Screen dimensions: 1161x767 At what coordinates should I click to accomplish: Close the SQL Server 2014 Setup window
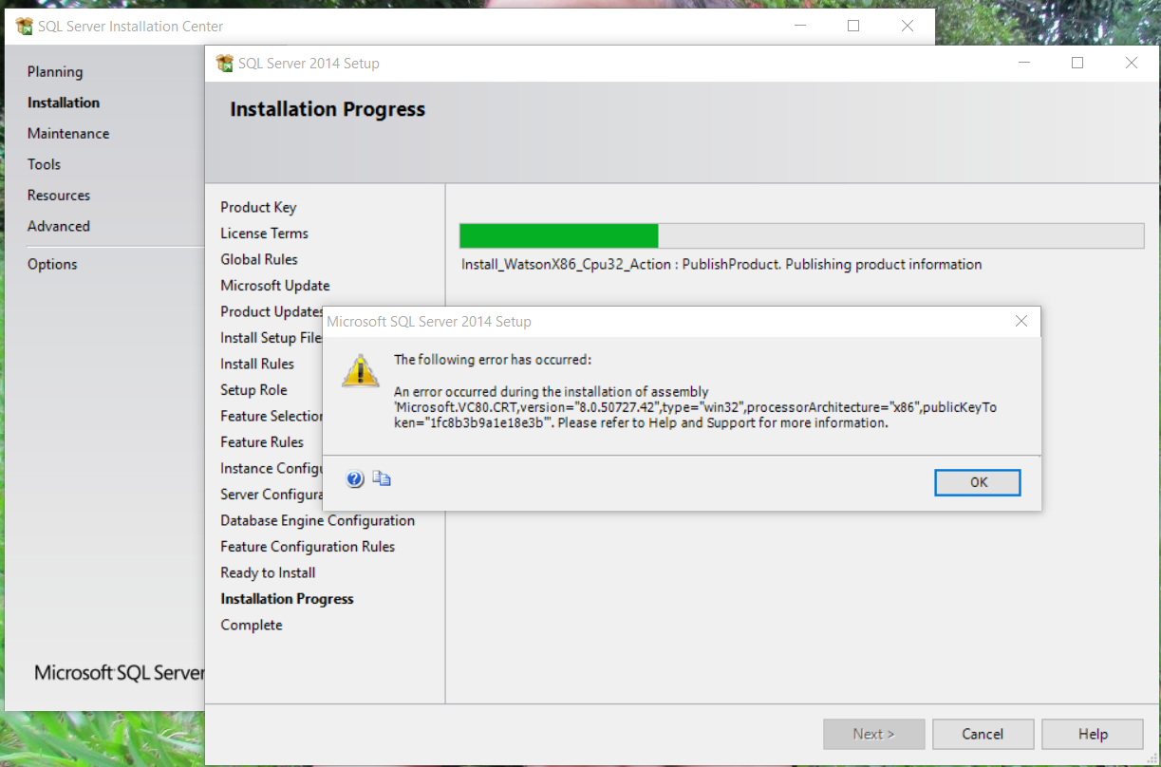pyautogui.click(x=1132, y=63)
